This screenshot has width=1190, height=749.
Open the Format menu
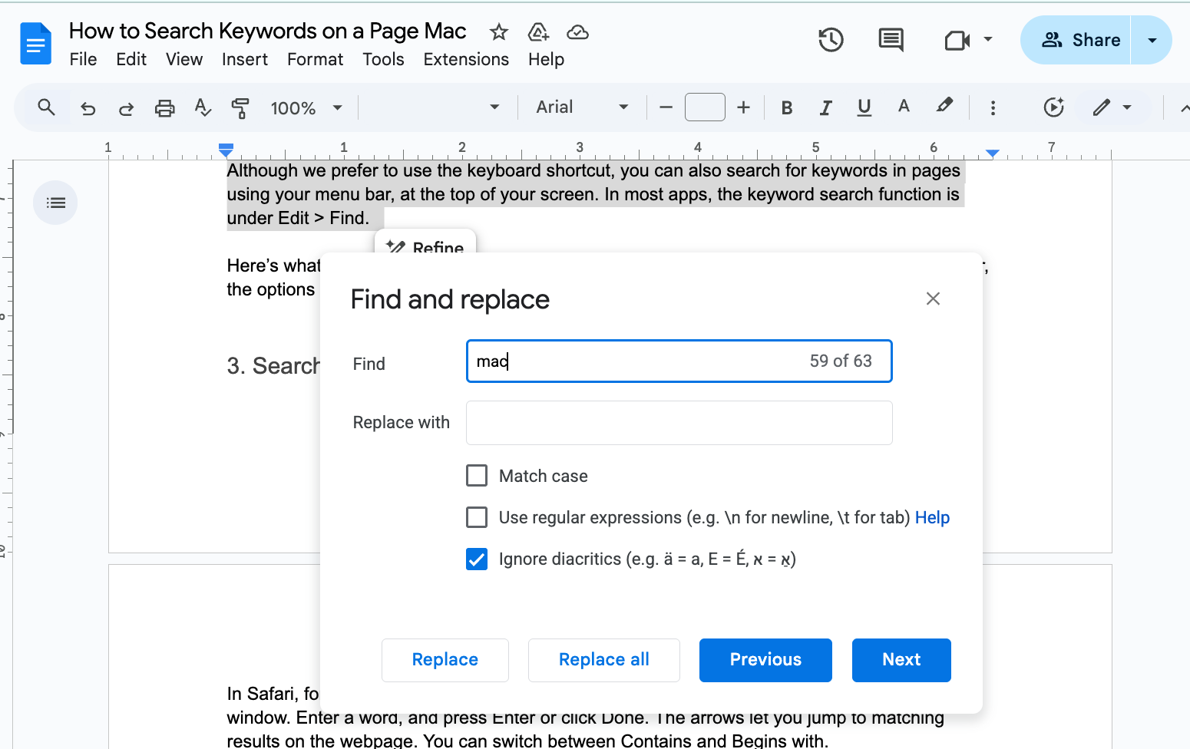(x=315, y=59)
